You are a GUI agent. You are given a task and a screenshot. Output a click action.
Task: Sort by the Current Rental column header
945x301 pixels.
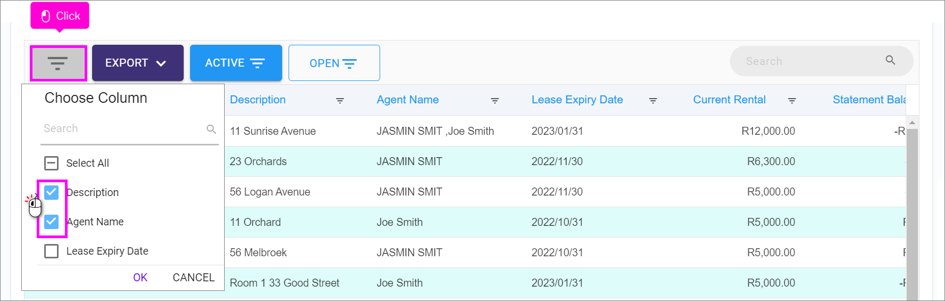[x=729, y=100]
